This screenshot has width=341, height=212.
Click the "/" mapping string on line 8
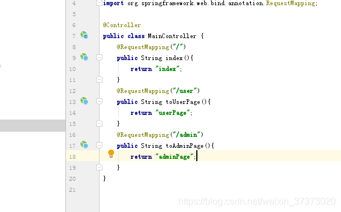[178, 47]
